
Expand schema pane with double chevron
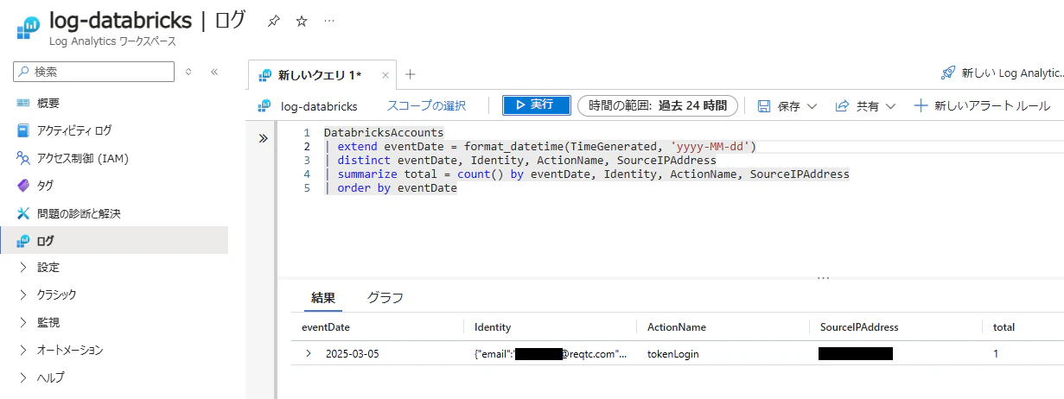click(263, 138)
